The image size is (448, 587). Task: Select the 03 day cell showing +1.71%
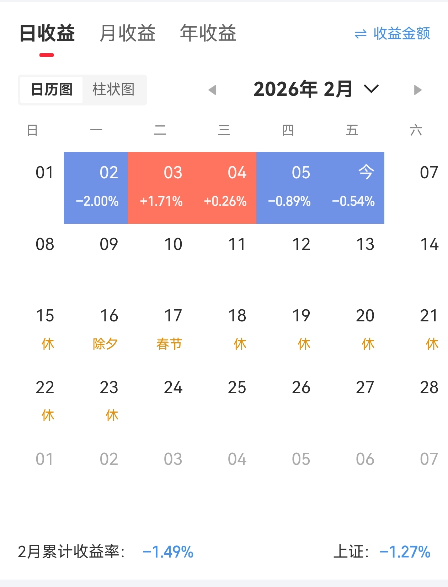click(x=160, y=188)
